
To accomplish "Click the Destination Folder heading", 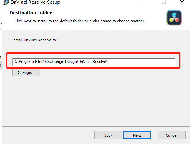I will tap(31, 13).
